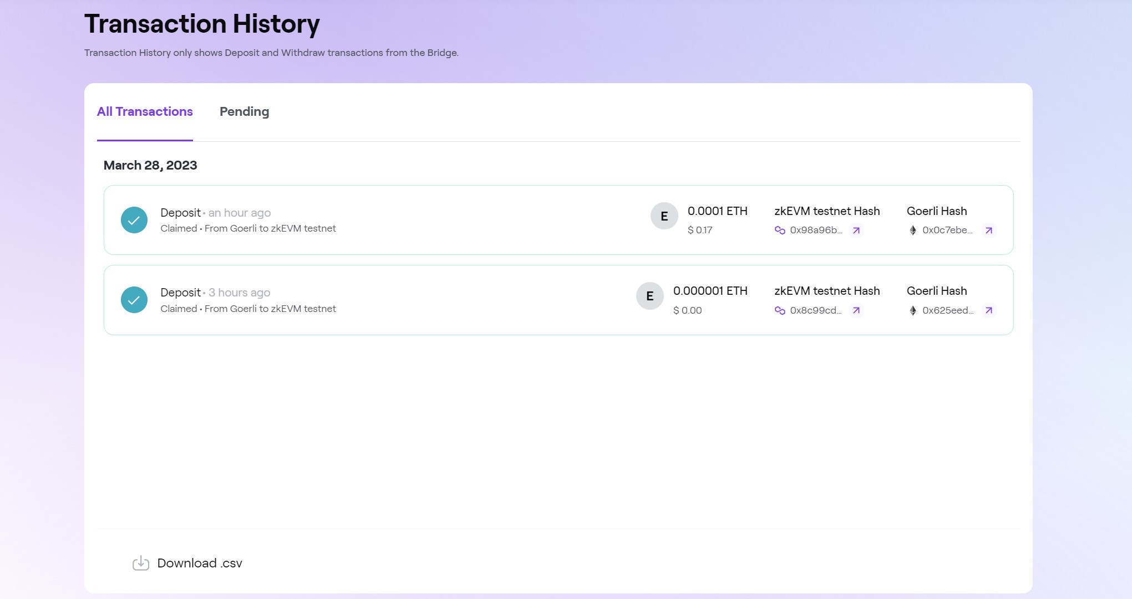Click the checkmark icon of the 3-hours-ago deposit
1132x599 pixels.
tap(134, 300)
